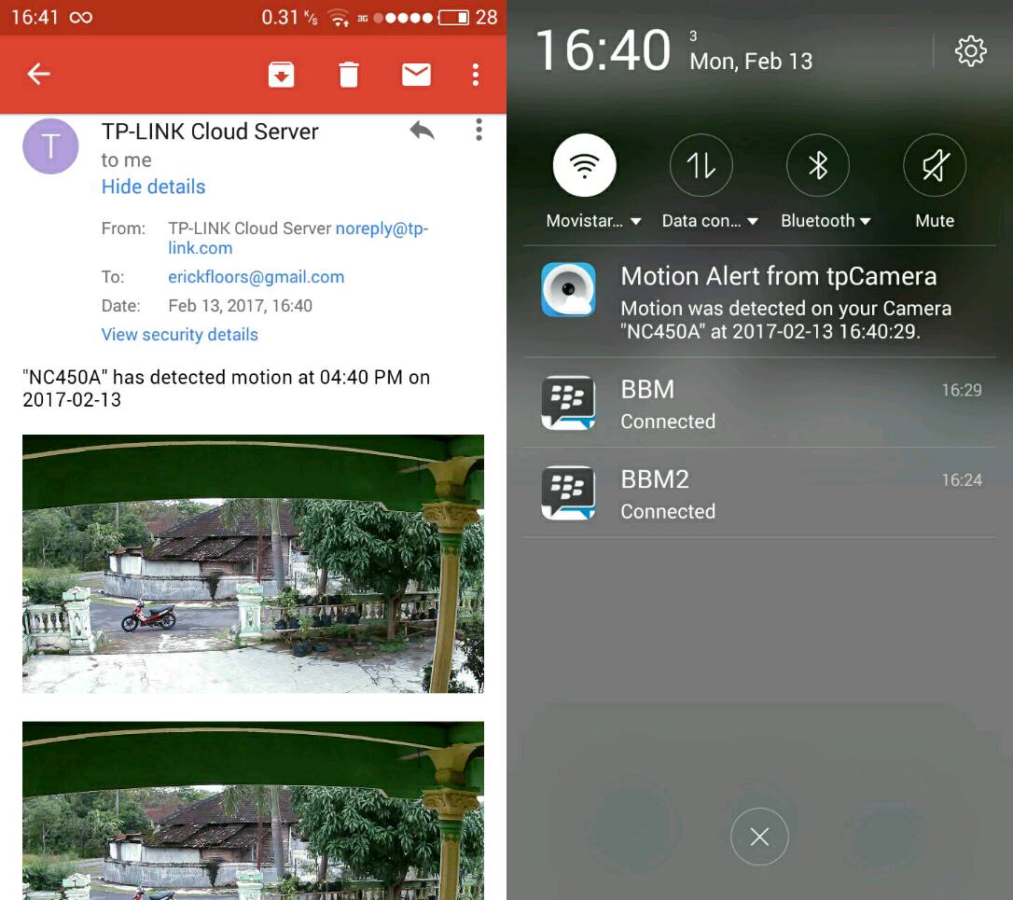Tap the Mon, Feb 13 date

coord(751,62)
